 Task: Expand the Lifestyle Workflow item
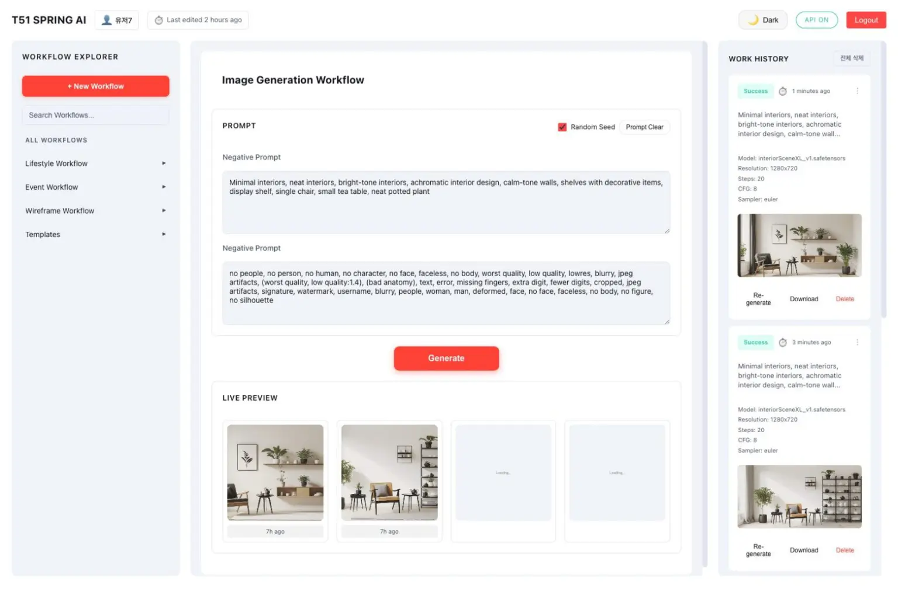pyautogui.click(x=164, y=163)
